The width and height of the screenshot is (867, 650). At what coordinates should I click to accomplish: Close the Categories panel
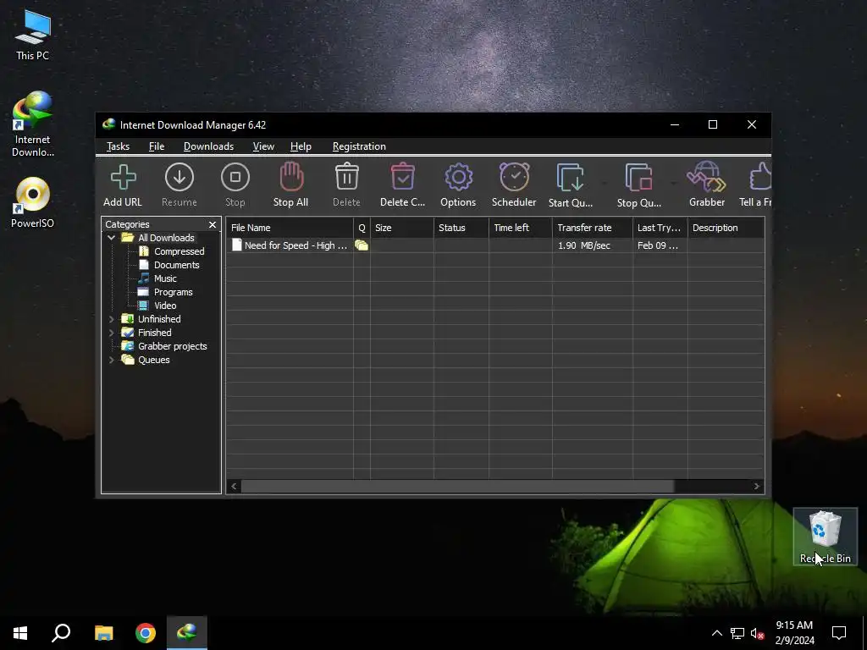(x=213, y=224)
